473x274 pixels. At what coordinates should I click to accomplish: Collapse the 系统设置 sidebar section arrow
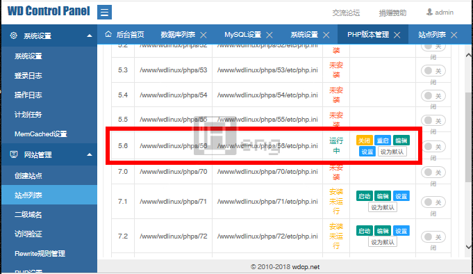[x=90, y=35]
